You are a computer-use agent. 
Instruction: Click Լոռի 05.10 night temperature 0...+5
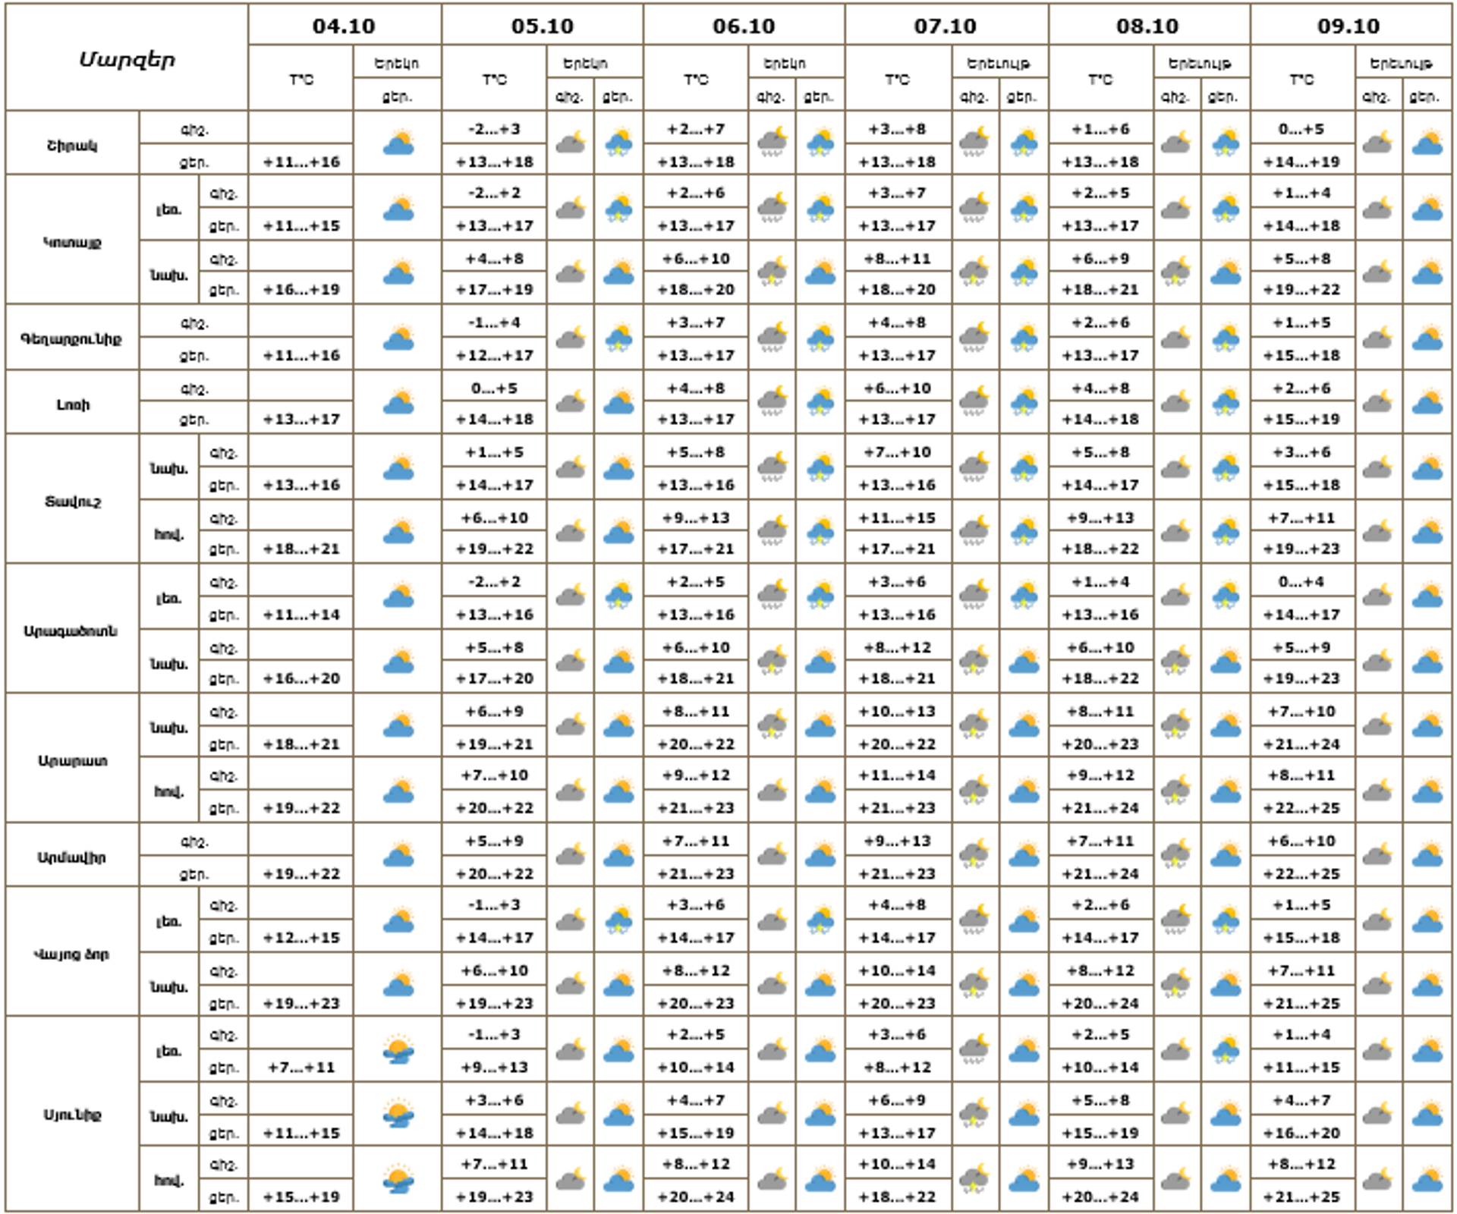(494, 388)
